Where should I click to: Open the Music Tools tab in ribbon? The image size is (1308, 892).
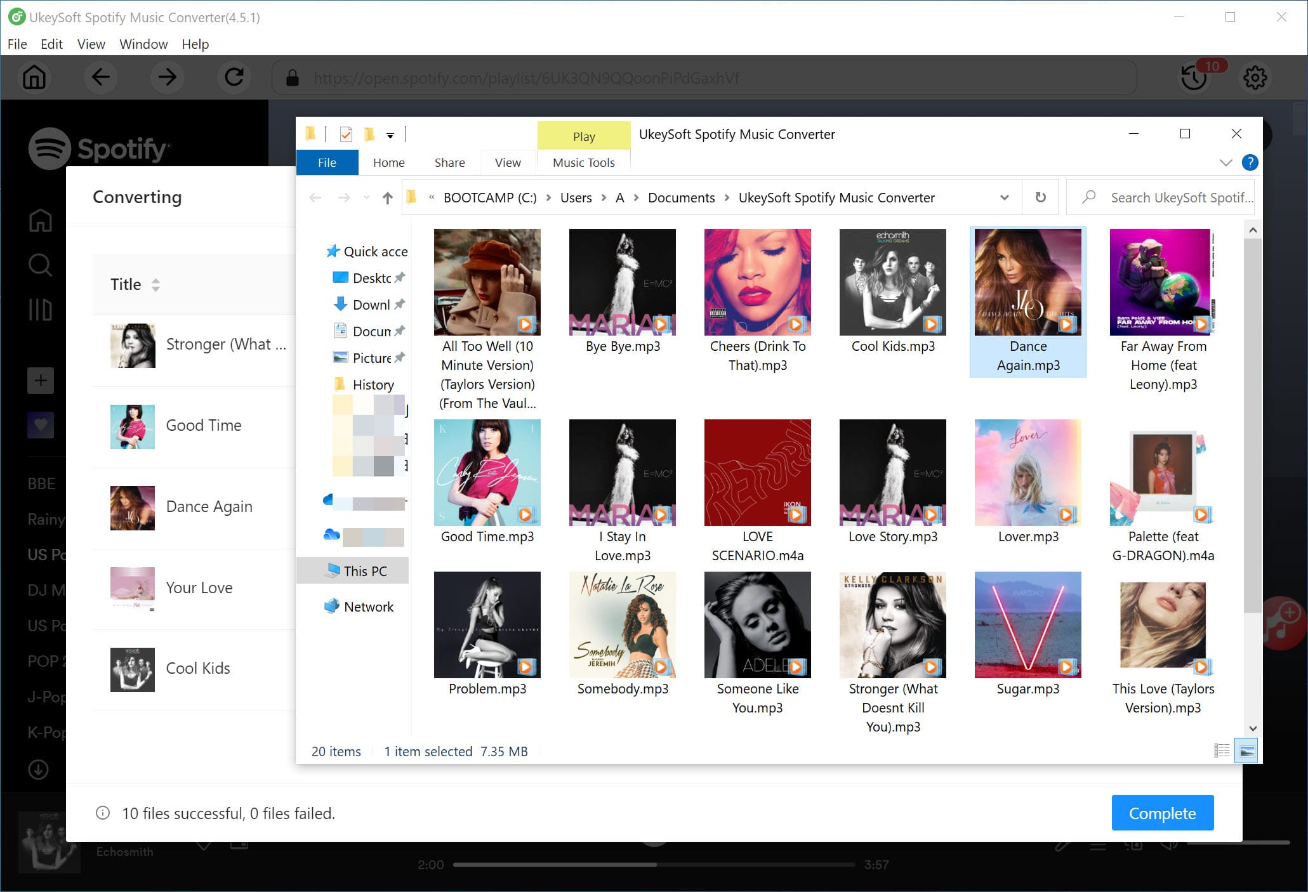click(x=583, y=163)
